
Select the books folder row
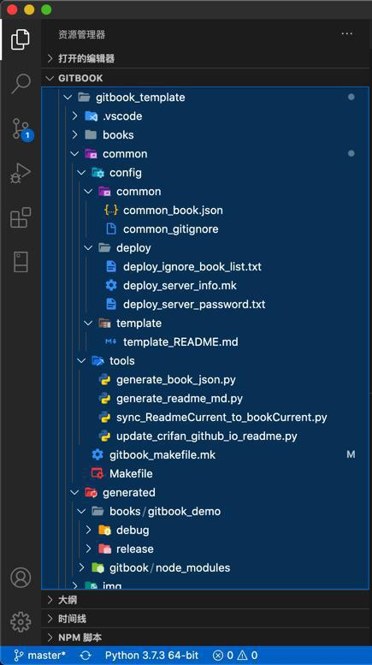pyautogui.click(x=205, y=135)
